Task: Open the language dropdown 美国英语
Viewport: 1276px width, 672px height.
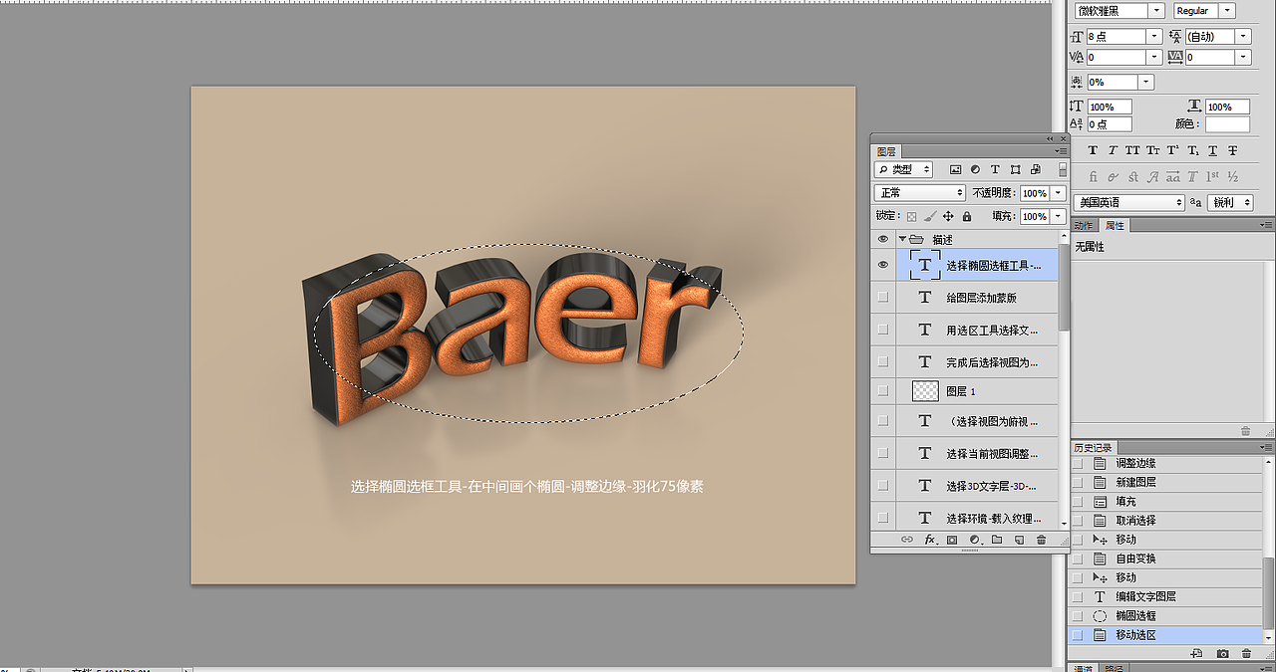Action: pyautogui.click(x=1129, y=202)
